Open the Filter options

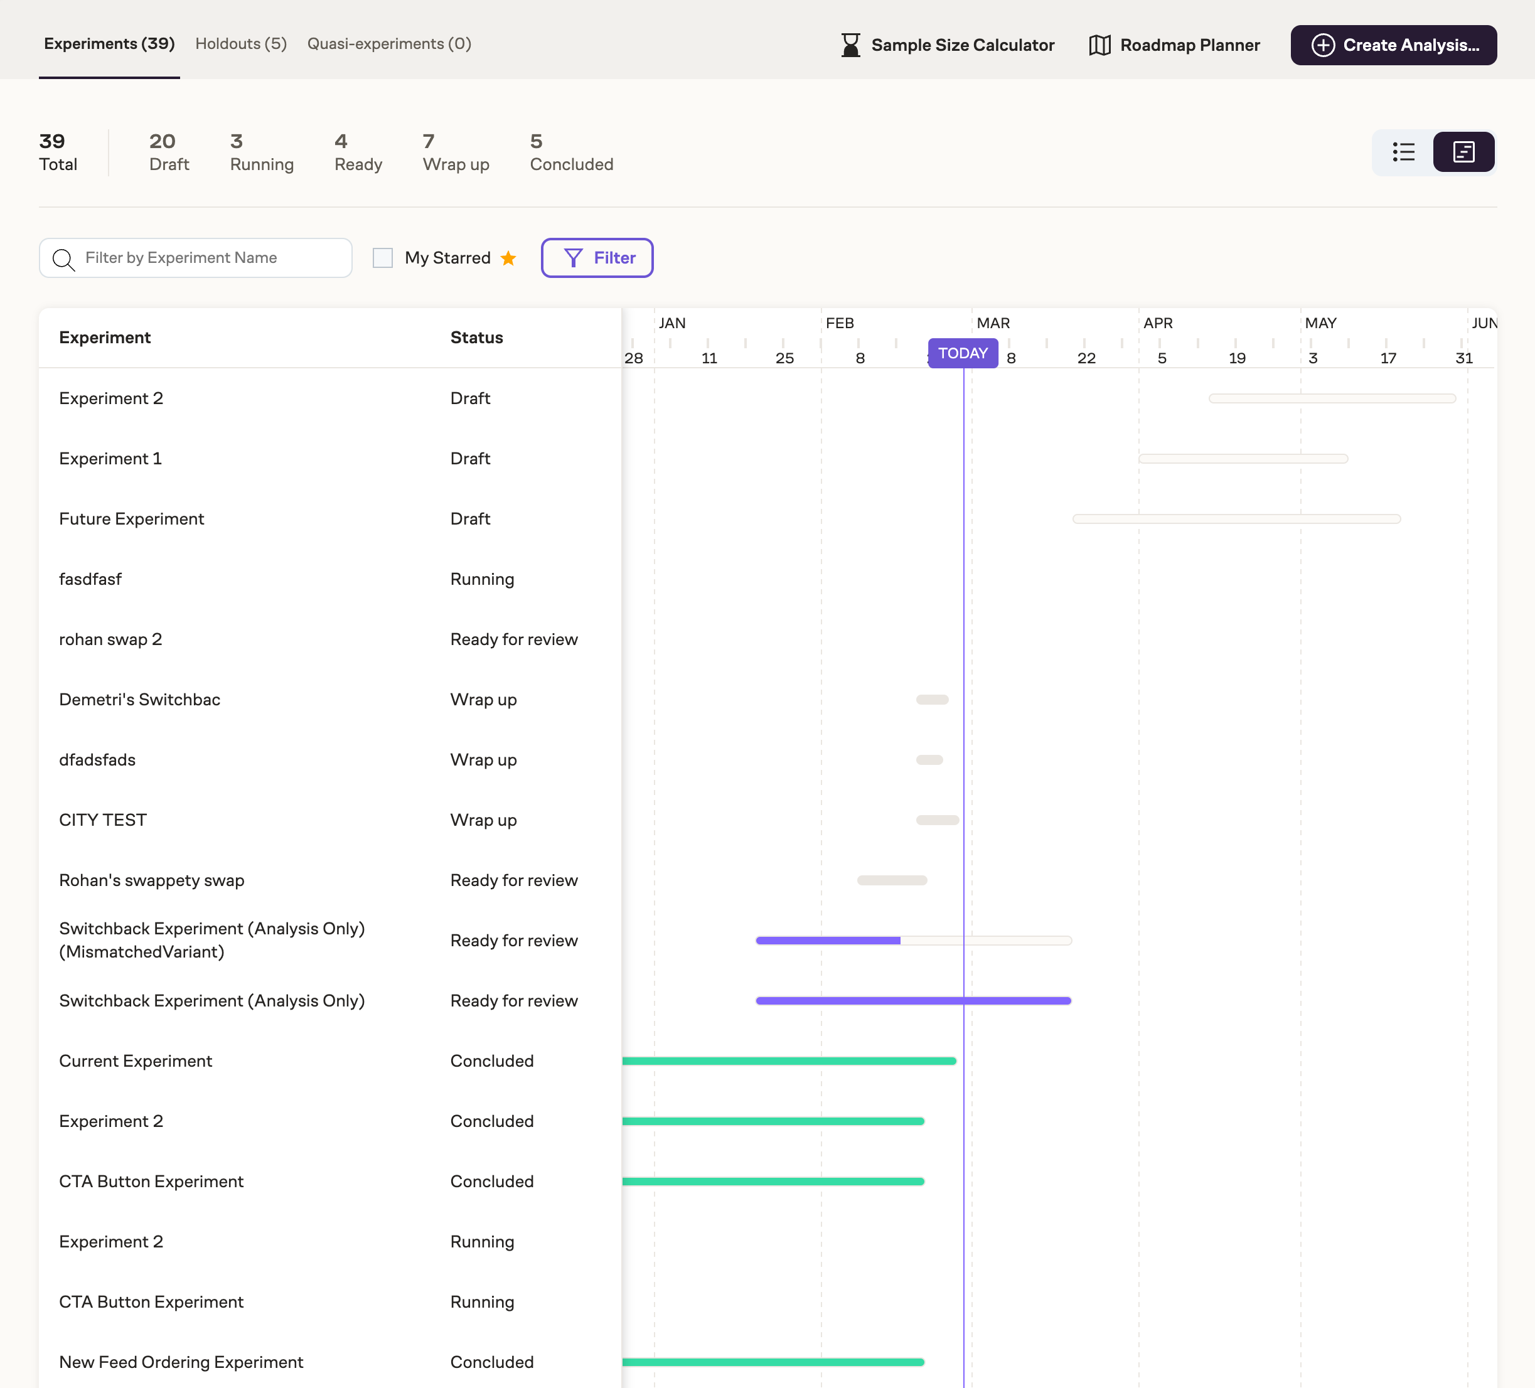(x=597, y=257)
